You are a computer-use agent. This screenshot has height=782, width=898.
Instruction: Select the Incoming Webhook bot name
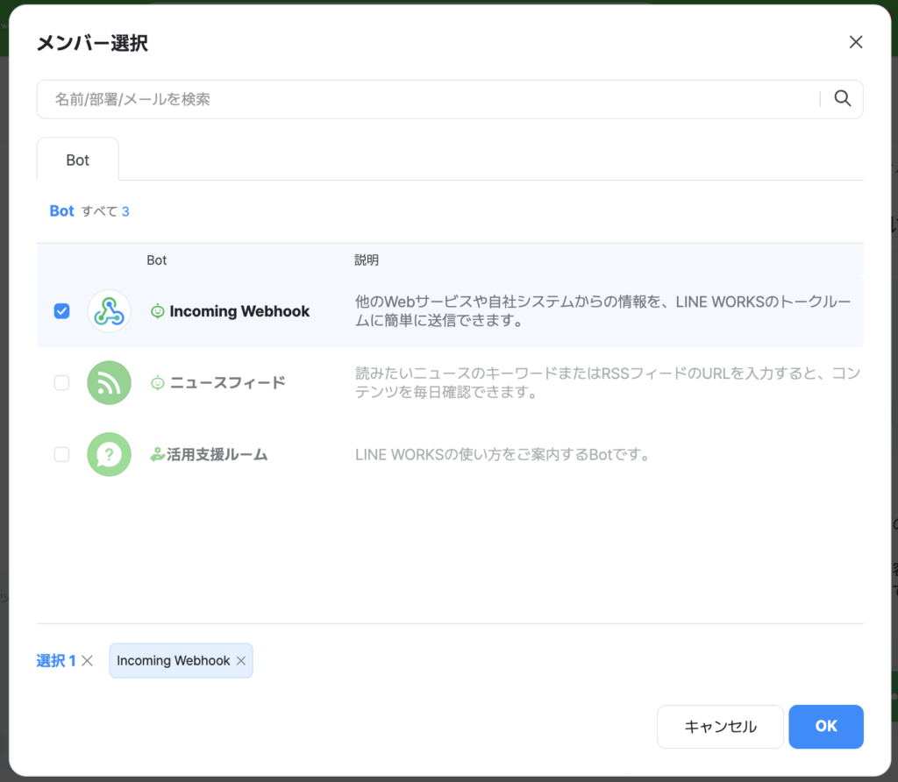pyautogui.click(x=239, y=311)
